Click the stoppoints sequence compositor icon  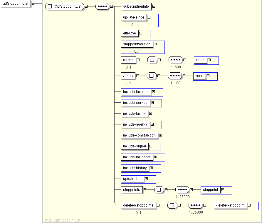pos(182,190)
